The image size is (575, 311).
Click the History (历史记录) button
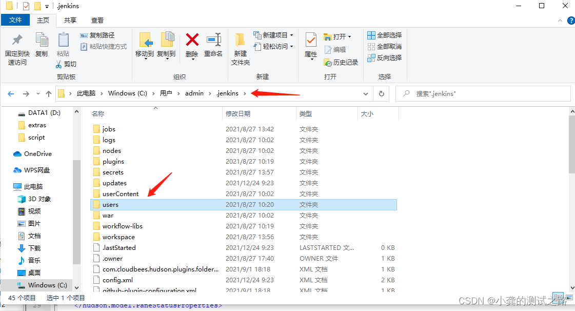coord(341,62)
